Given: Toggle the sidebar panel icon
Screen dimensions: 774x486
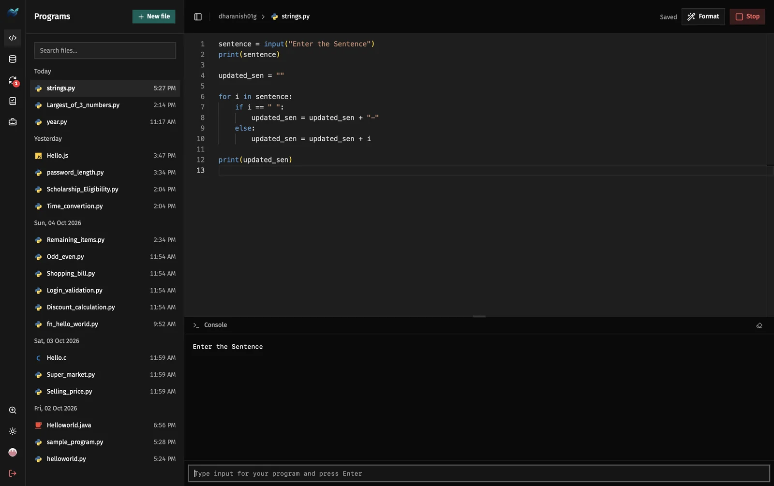Looking at the screenshot, I should 198,17.
